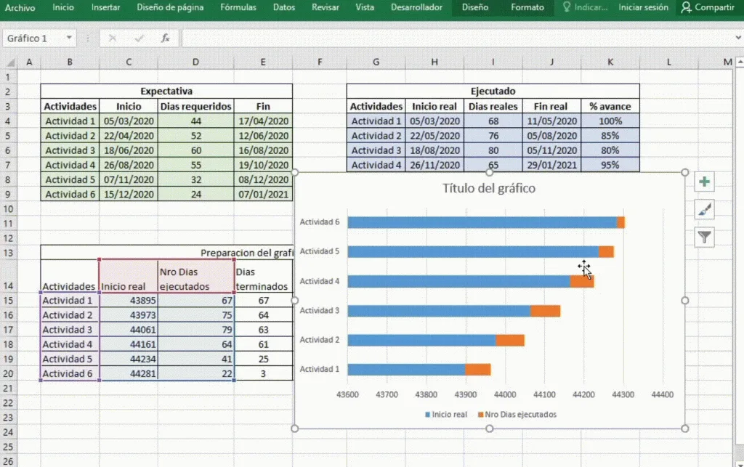
Task: Select column header K
Action: click(x=610, y=62)
